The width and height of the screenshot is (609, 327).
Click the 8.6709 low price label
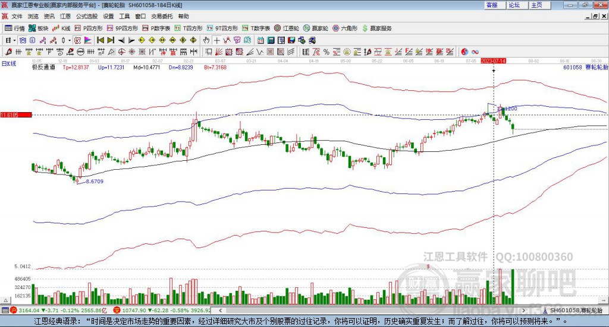pyautogui.click(x=95, y=182)
